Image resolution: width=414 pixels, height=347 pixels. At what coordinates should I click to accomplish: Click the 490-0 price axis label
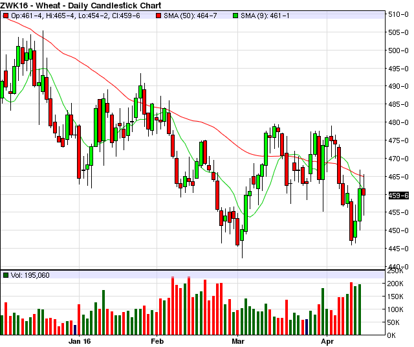398,86
